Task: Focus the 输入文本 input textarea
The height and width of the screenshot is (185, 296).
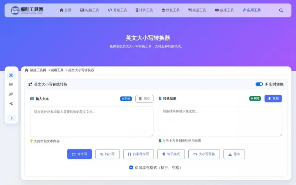Action: click(92, 121)
